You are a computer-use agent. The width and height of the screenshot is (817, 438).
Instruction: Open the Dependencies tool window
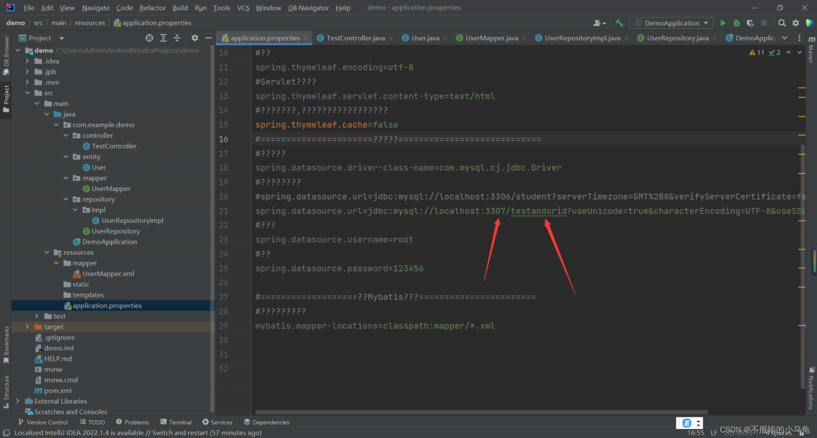coord(266,422)
